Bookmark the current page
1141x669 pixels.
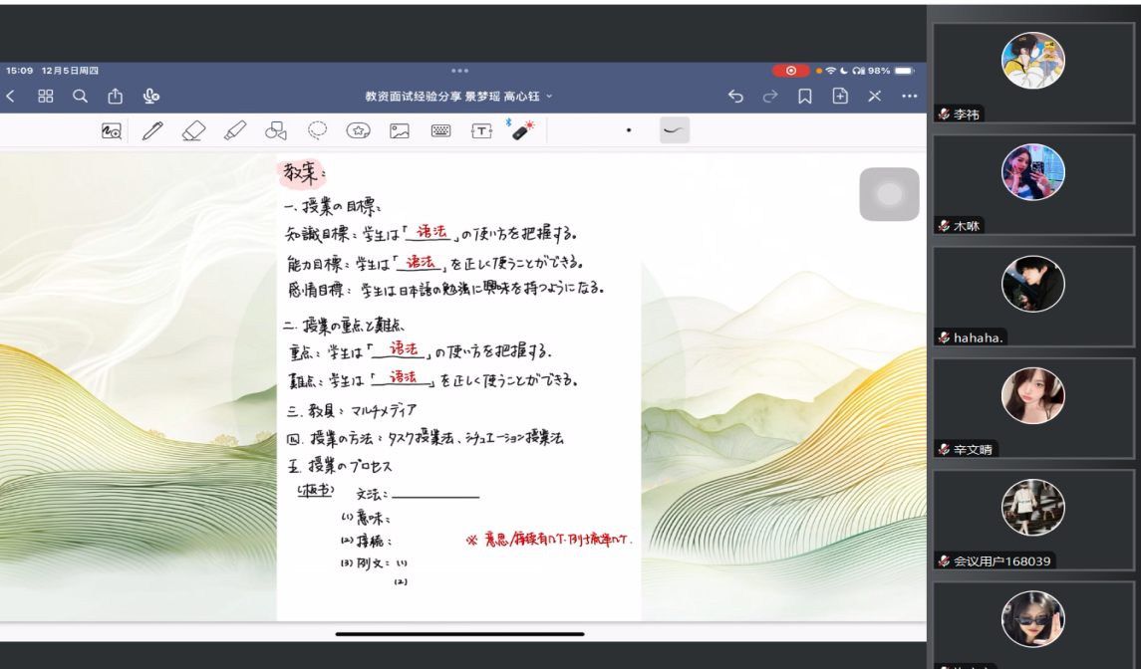pos(805,97)
